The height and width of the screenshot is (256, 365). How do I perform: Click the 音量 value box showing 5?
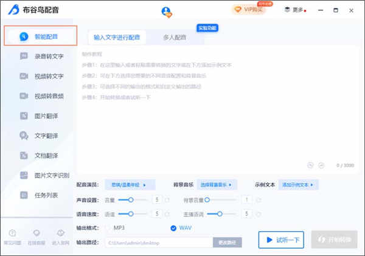[x=157, y=199]
